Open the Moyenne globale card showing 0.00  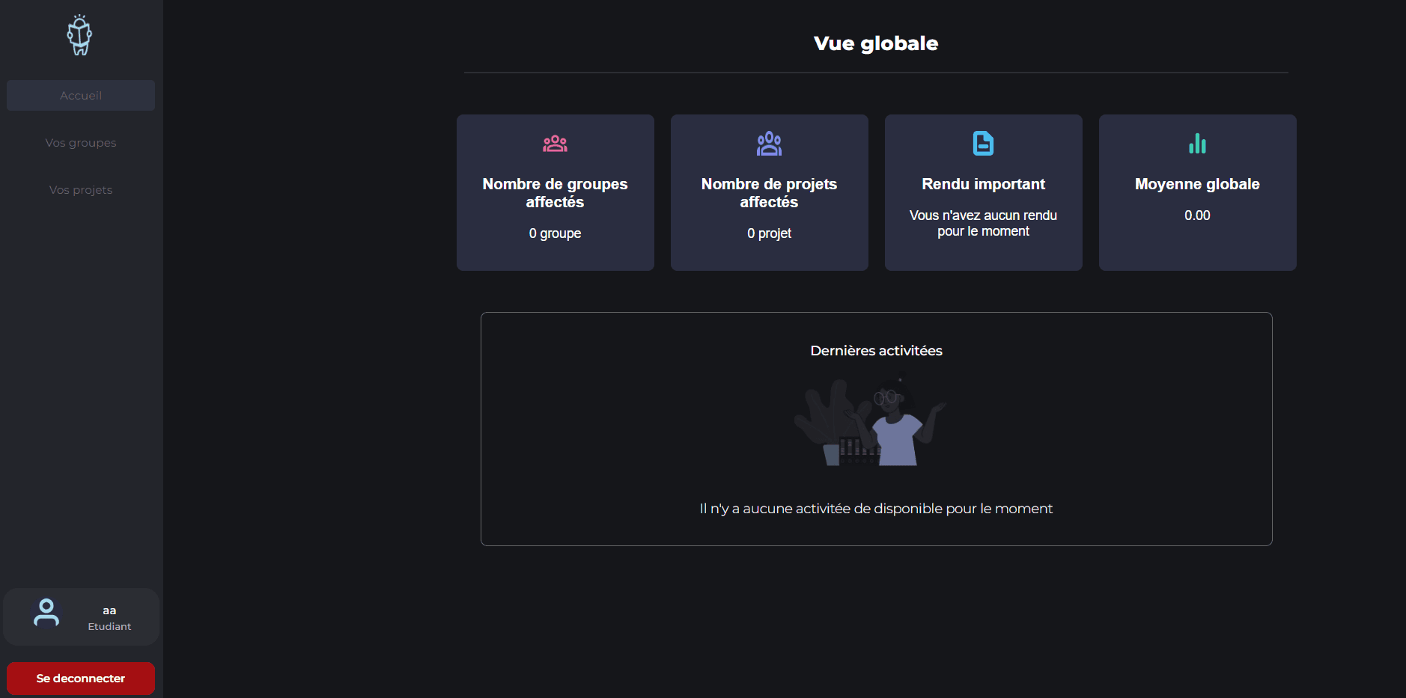tap(1196, 192)
